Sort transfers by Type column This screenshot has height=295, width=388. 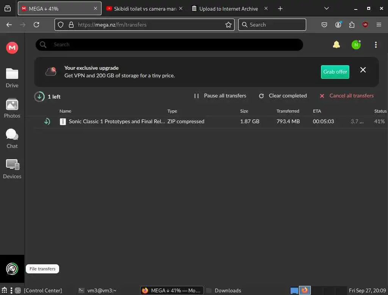coord(172,111)
